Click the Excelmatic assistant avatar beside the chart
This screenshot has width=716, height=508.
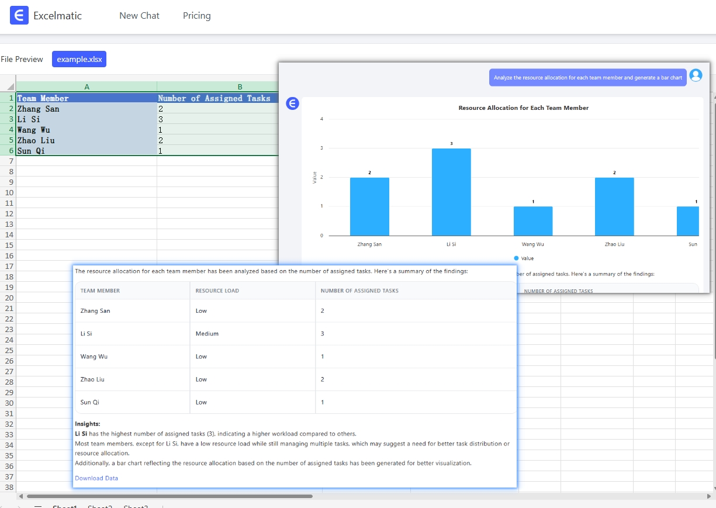292,103
